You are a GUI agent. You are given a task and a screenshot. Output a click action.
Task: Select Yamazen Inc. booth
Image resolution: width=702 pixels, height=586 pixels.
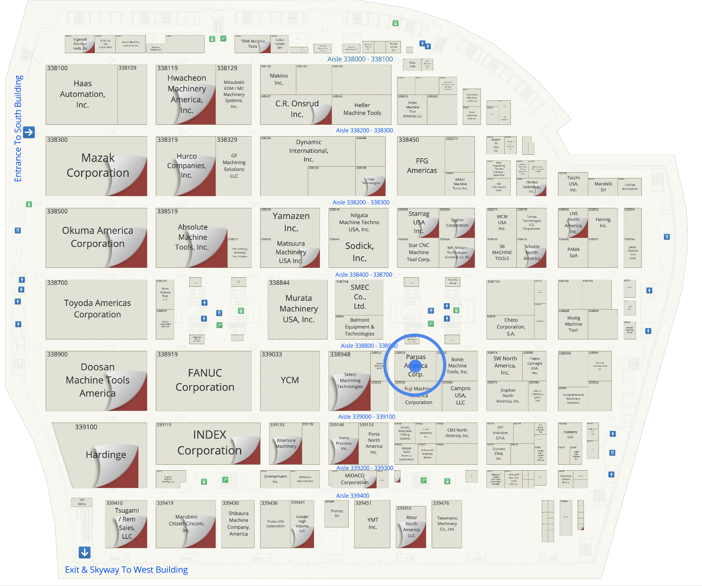click(x=290, y=223)
